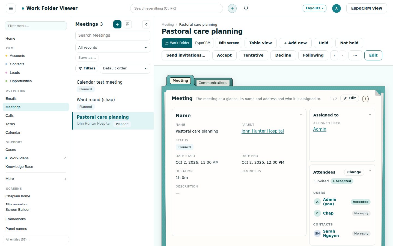Open Calendar in the sidebar
Viewport: 393px width, 246px height.
click(x=36, y=133)
